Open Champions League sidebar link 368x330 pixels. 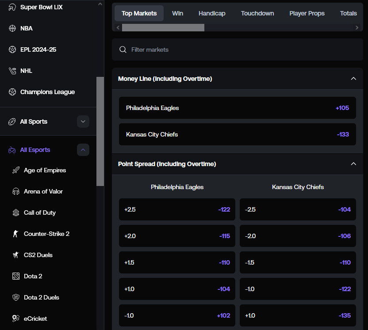tap(47, 92)
